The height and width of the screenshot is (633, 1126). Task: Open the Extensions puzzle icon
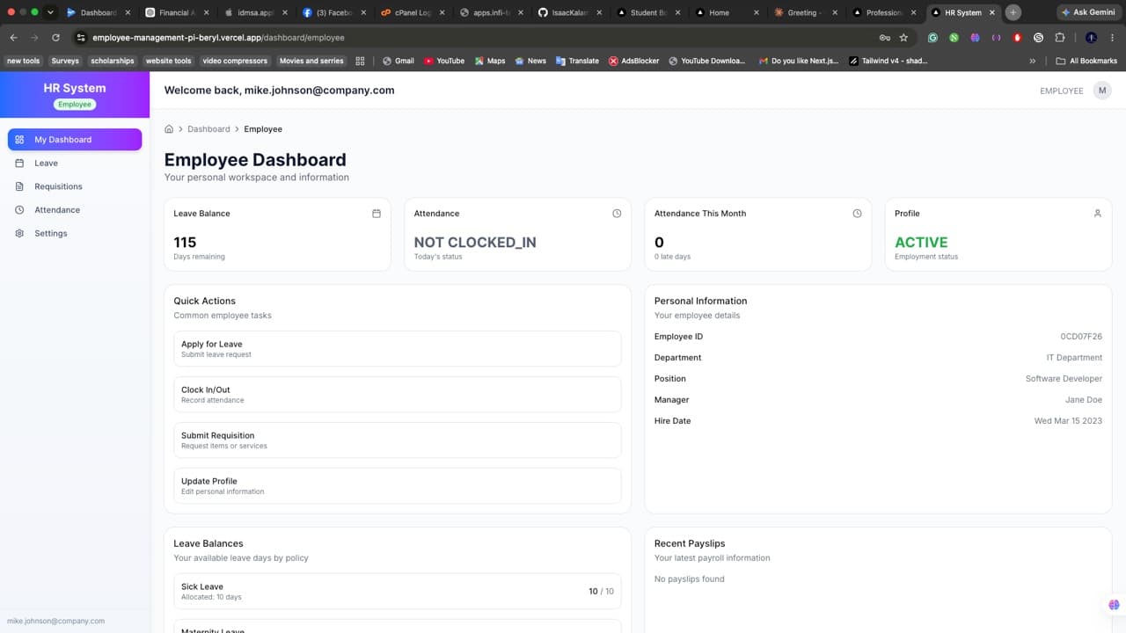click(1059, 38)
